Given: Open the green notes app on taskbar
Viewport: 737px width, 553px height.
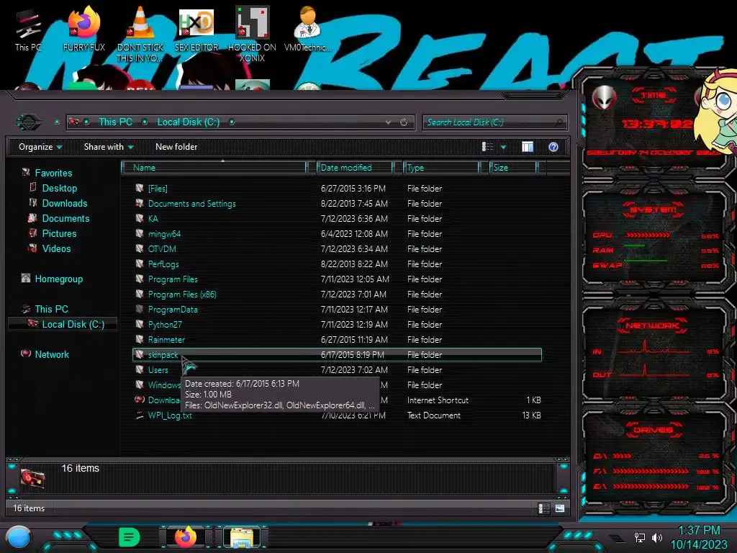Looking at the screenshot, I should pos(130,537).
